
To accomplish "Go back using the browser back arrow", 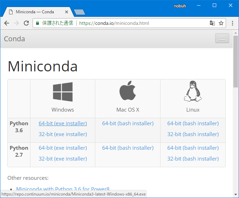I will pos(7,23).
